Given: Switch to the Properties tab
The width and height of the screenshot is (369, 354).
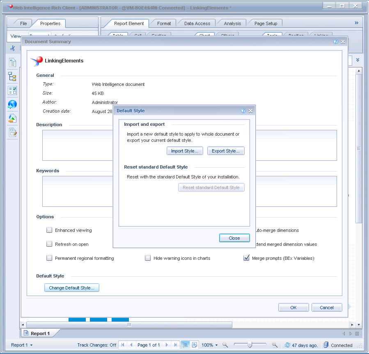Looking at the screenshot, I should (50, 23).
